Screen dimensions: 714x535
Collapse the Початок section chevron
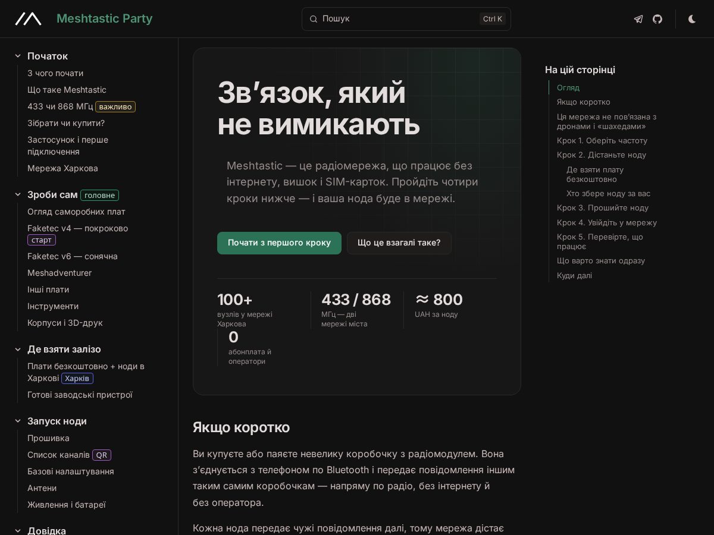tap(18, 56)
